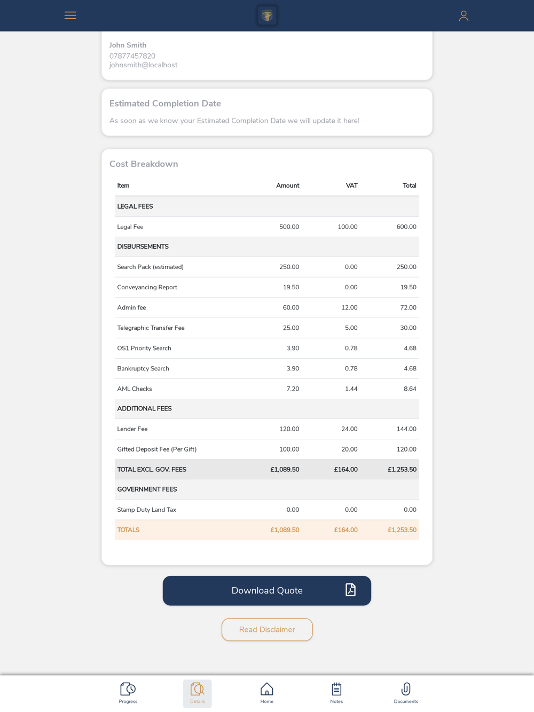534x712 pixels.
Task: Select the Details tab
Action: point(198,693)
